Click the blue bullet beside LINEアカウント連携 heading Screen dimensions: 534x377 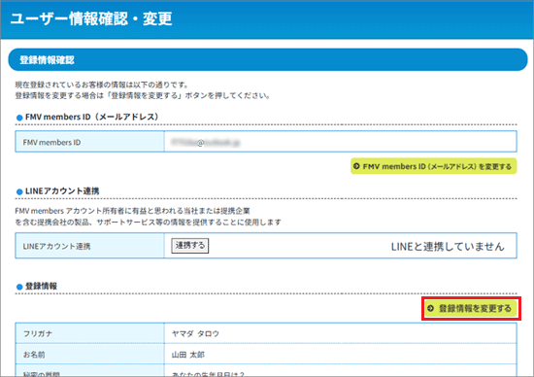19,192
